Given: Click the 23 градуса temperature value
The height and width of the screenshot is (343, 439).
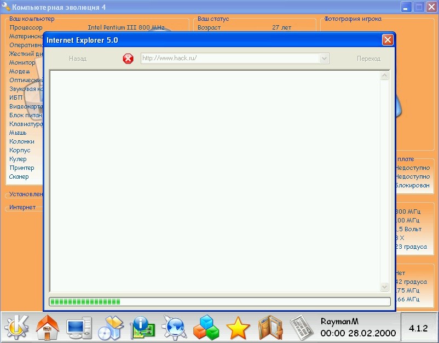Looking at the screenshot, I should [x=412, y=247].
